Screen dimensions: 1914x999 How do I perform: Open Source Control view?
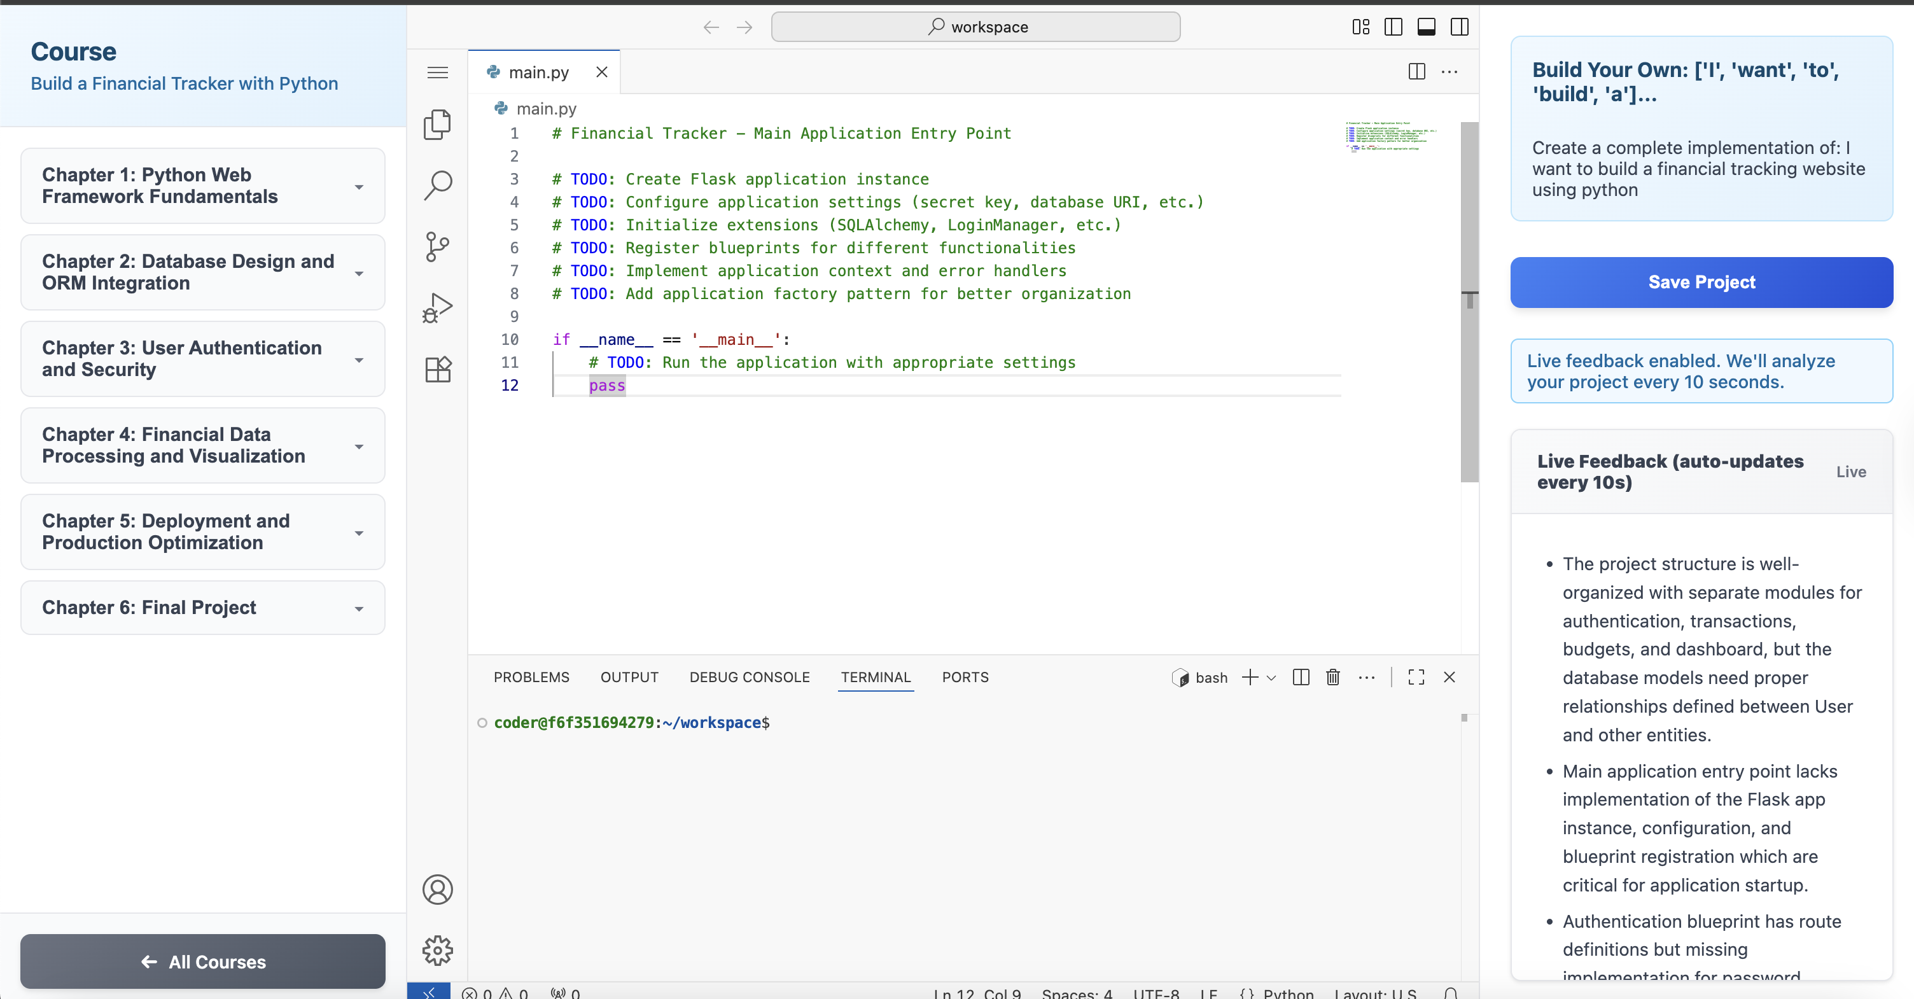437,247
